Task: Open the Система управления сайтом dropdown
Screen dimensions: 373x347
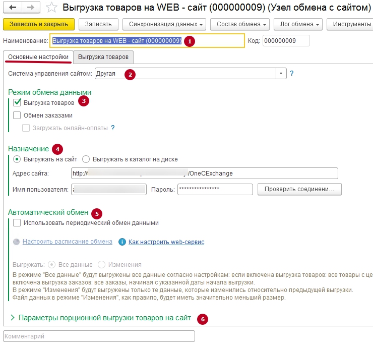Action: (281, 74)
